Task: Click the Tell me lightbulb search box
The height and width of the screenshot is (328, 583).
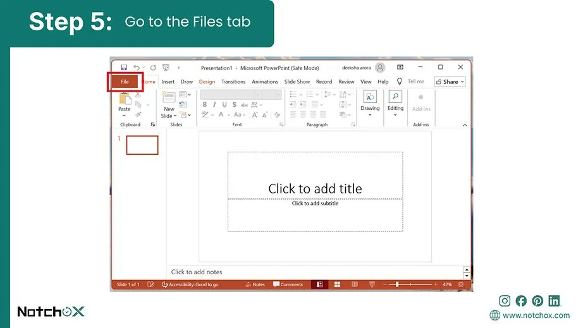Action: (x=411, y=82)
